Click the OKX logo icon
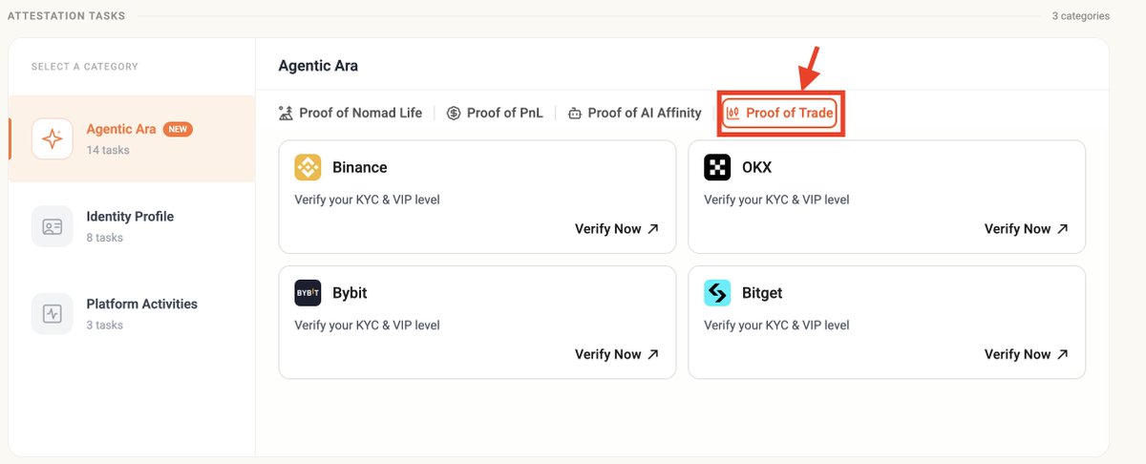The width and height of the screenshot is (1146, 464). (717, 167)
